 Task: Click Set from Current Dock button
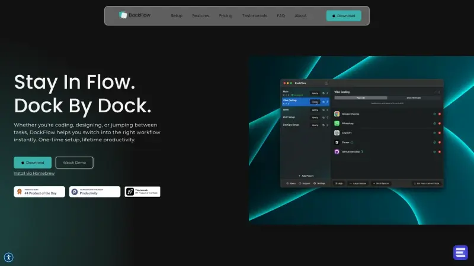coord(427,183)
